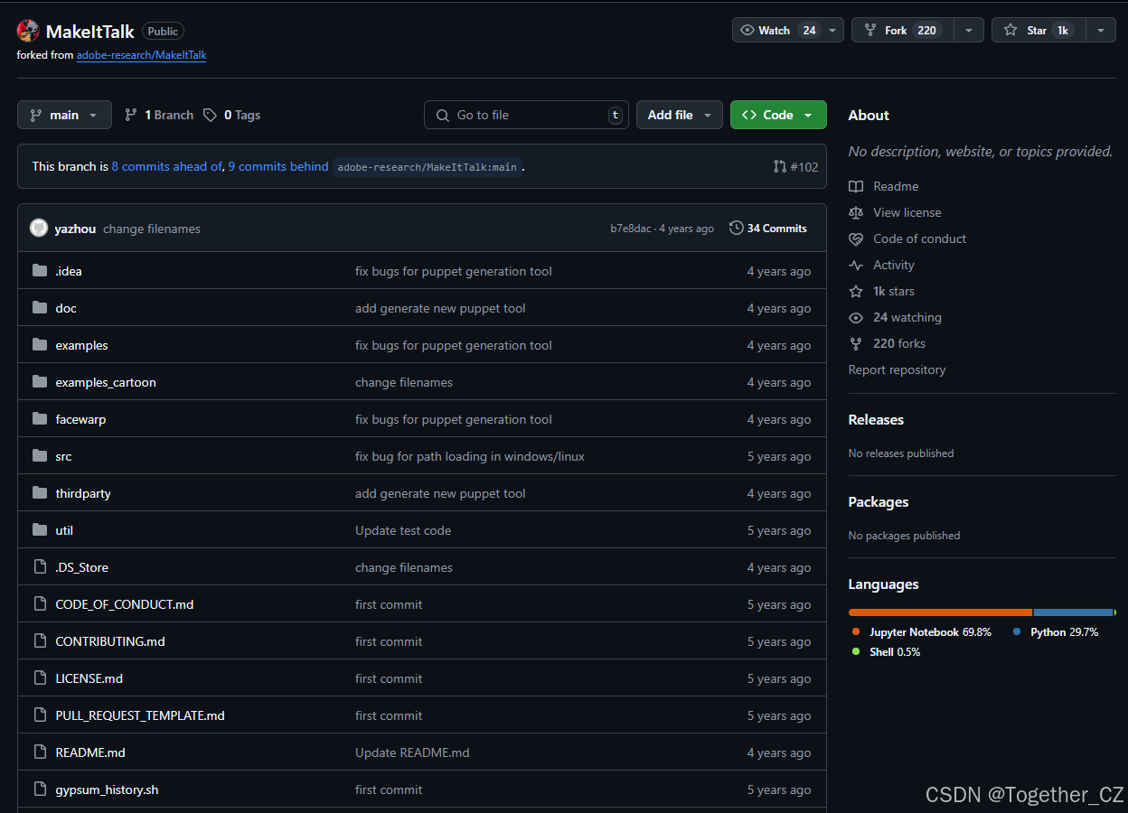
Task: Open the 8 commits ahead of link
Action: tap(167, 166)
